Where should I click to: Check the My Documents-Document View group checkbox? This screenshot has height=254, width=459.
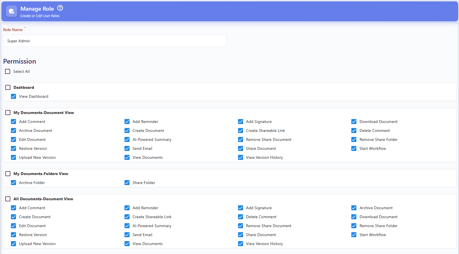[x=8, y=113]
